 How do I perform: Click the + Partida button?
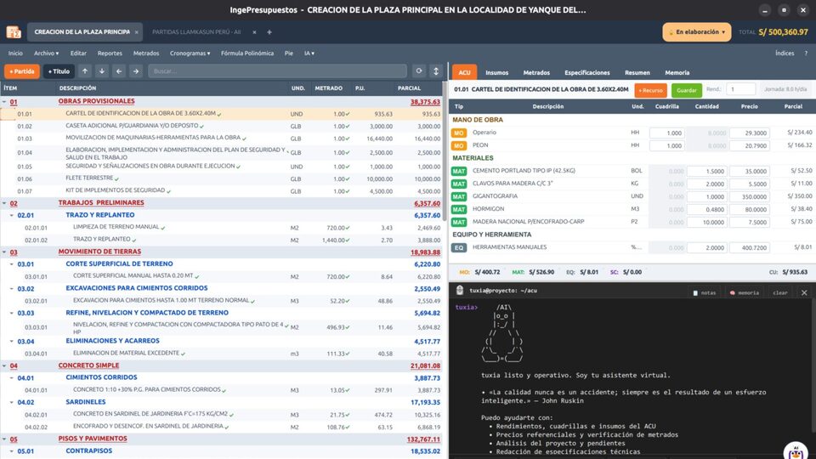(x=22, y=71)
